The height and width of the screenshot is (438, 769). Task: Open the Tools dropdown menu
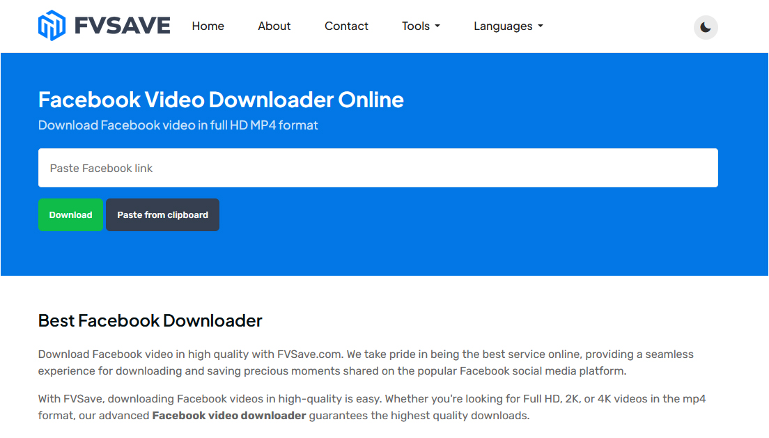(x=421, y=26)
